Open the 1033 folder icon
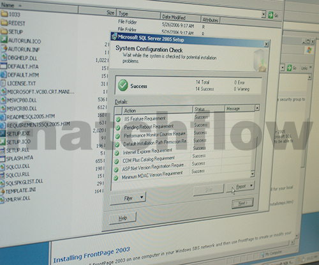This screenshot has height=265, width=319. click(x=4, y=13)
